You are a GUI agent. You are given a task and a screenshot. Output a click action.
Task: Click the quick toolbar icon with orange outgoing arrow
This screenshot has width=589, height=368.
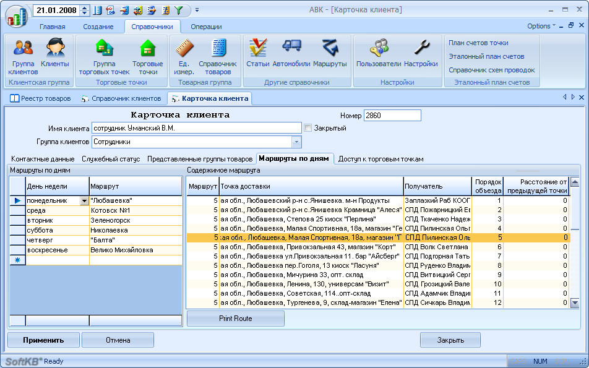[152, 11]
